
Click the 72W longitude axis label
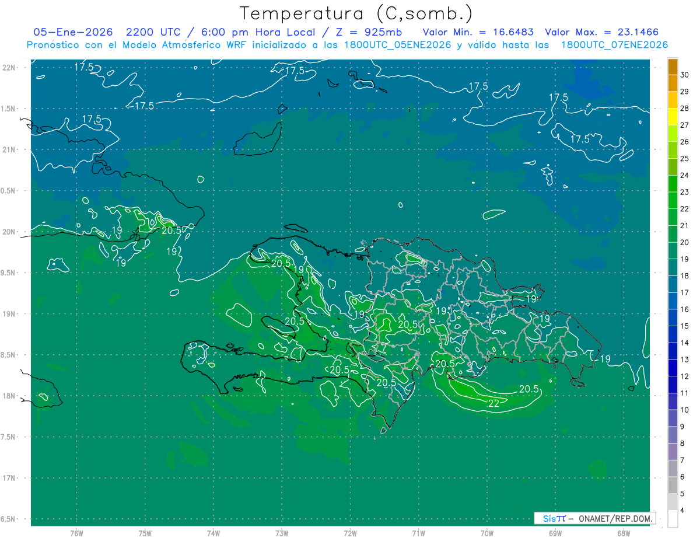click(x=350, y=533)
